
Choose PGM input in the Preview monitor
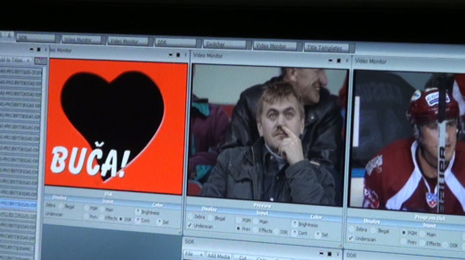pos(239,220)
